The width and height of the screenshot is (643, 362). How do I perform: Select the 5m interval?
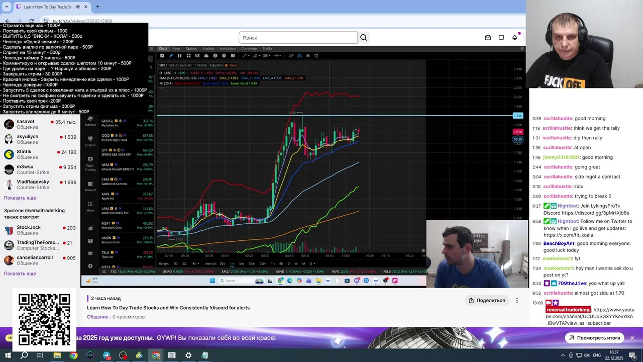click(242, 263)
